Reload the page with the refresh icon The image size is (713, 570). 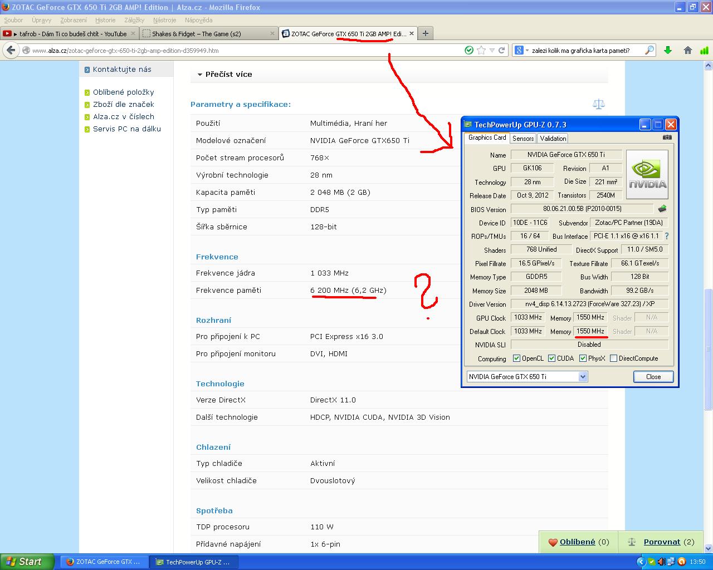coord(501,50)
